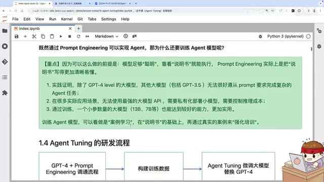Open the Git menu

[80, 19]
